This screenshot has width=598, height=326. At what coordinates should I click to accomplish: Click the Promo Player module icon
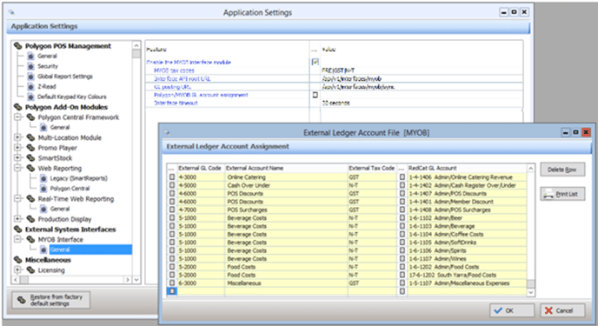pyautogui.click(x=31, y=148)
